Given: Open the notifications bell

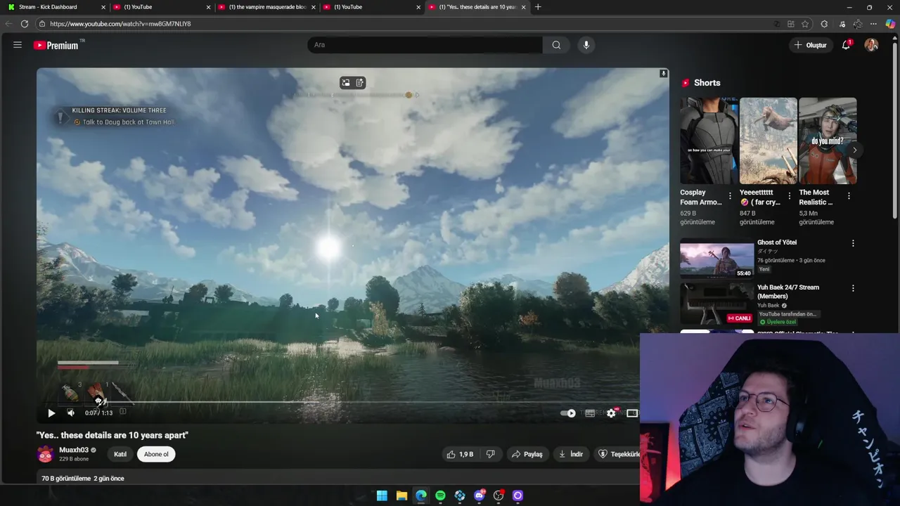Looking at the screenshot, I should click(847, 45).
